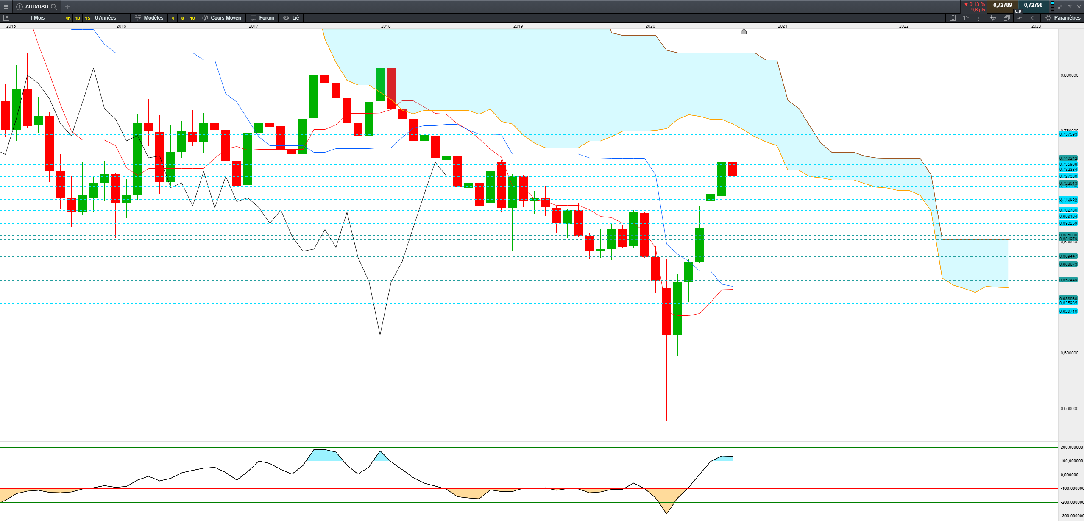Viewport: 1084px width, 521px height.
Task: Open the Cours Moyen price type menu
Action: coord(222,18)
